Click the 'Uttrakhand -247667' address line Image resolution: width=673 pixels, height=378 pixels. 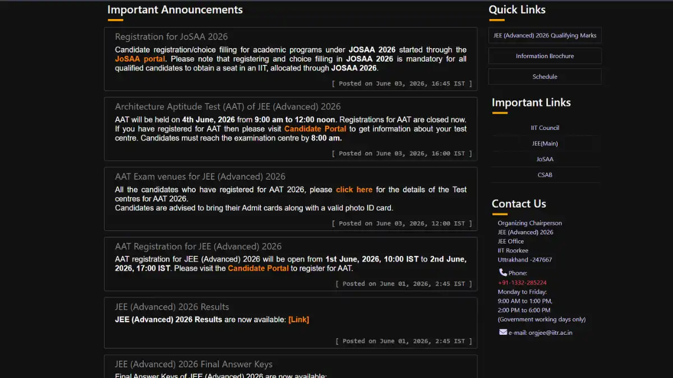click(x=525, y=260)
